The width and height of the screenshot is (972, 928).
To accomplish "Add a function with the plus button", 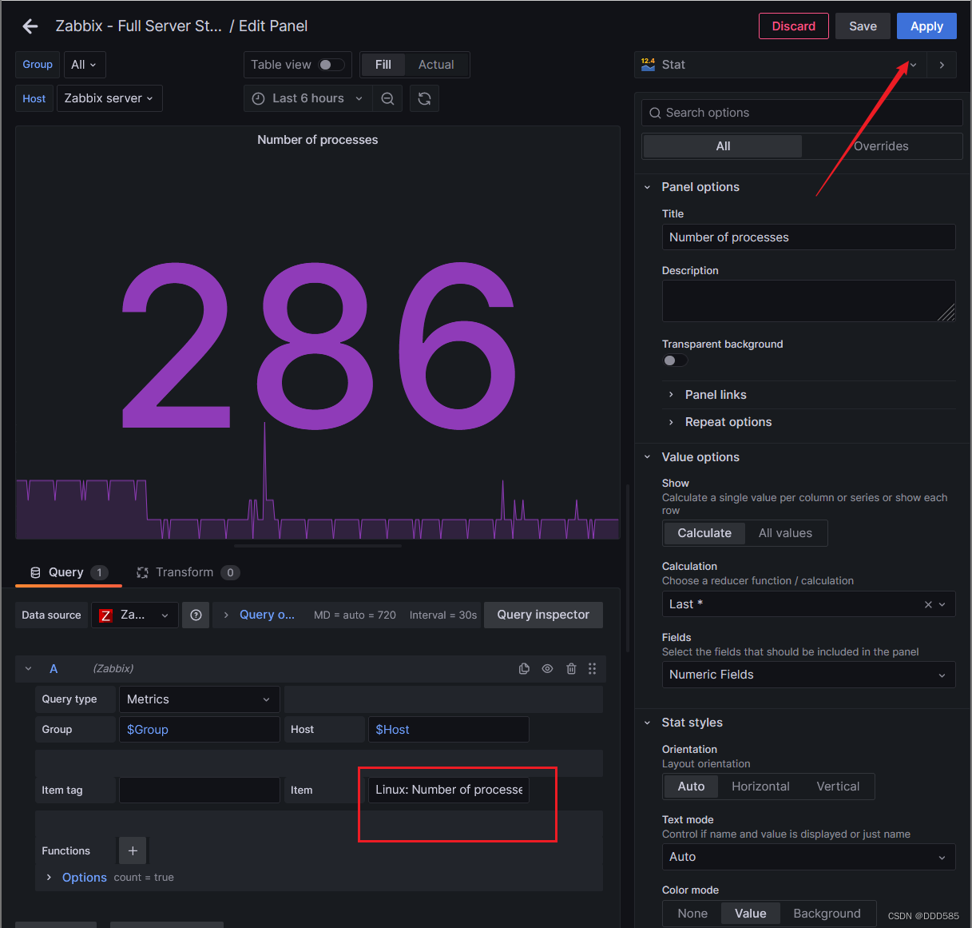I will click(133, 850).
